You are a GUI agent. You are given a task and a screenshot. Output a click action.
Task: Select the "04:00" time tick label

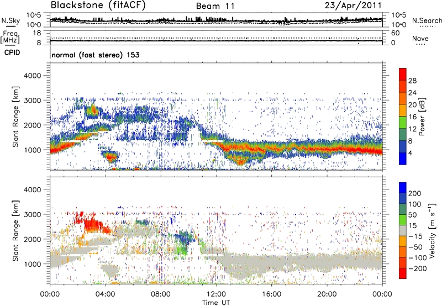[x=106, y=294]
